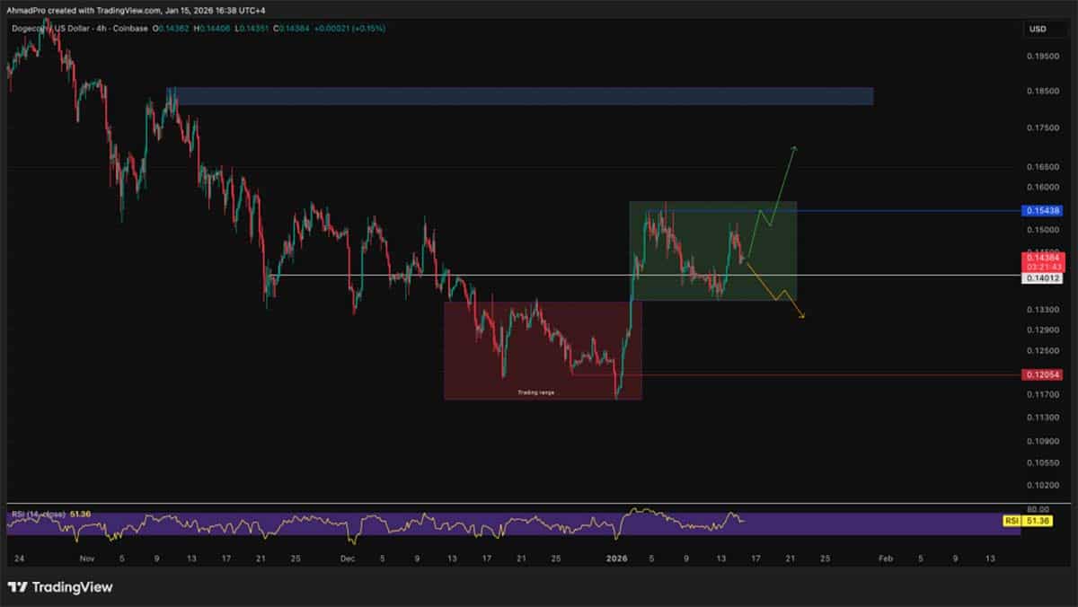This screenshot has width=1078, height=607.
Task: Click the Trading range text label
Action: 536,391
